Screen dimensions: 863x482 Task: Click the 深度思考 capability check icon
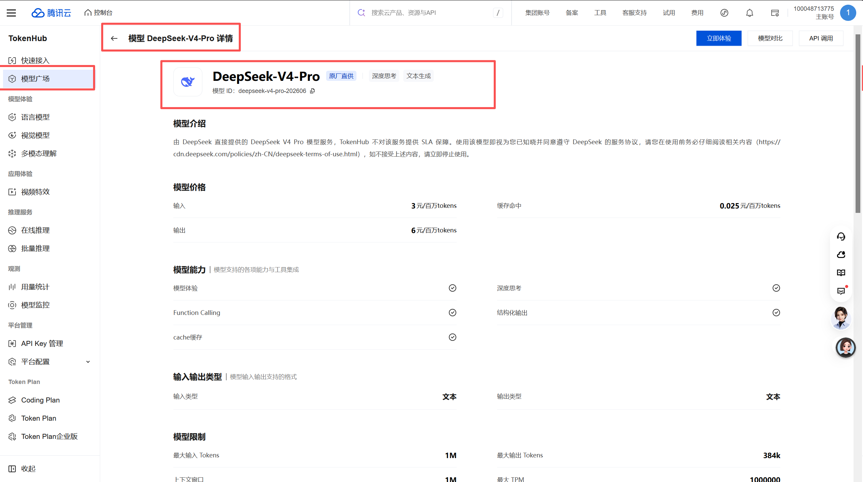point(776,288)
